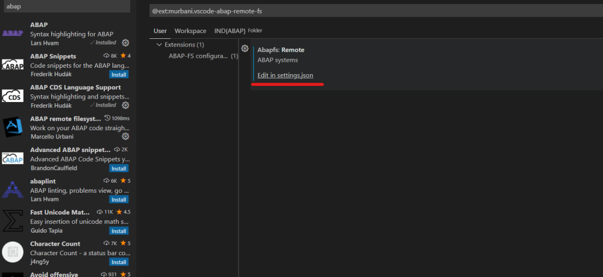
Task: Click gear icon for ABAP CDS Language Support
Action: [125, 105]
